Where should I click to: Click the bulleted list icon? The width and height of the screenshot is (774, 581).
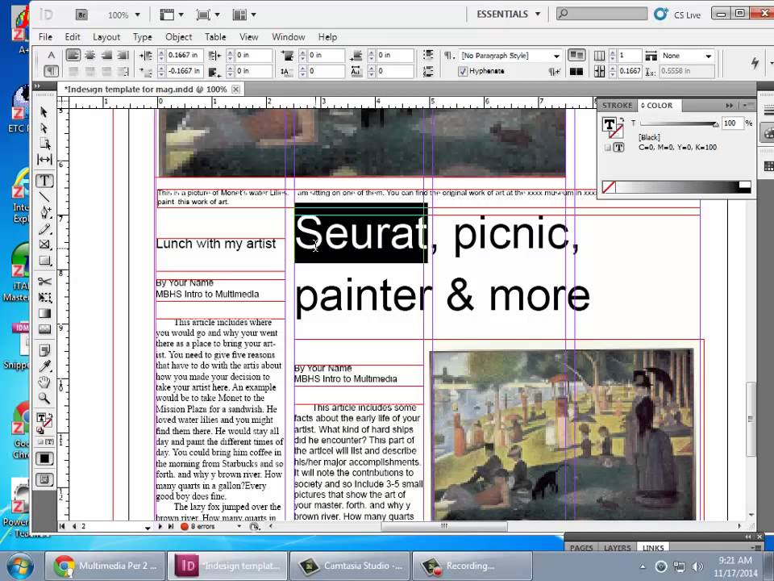click(428, 55)
